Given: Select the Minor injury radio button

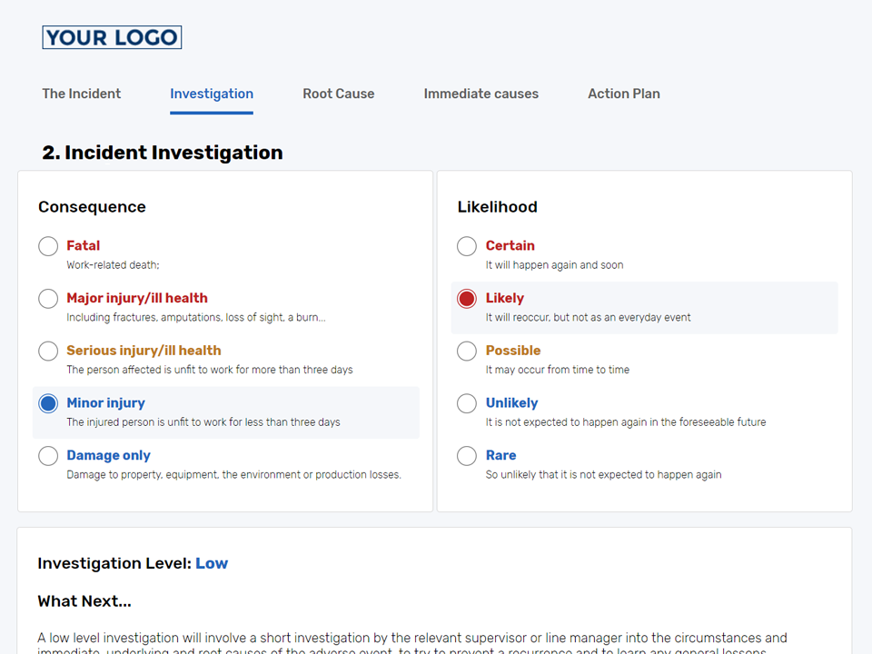Looking at the screenshot, I should click(48, 403).
